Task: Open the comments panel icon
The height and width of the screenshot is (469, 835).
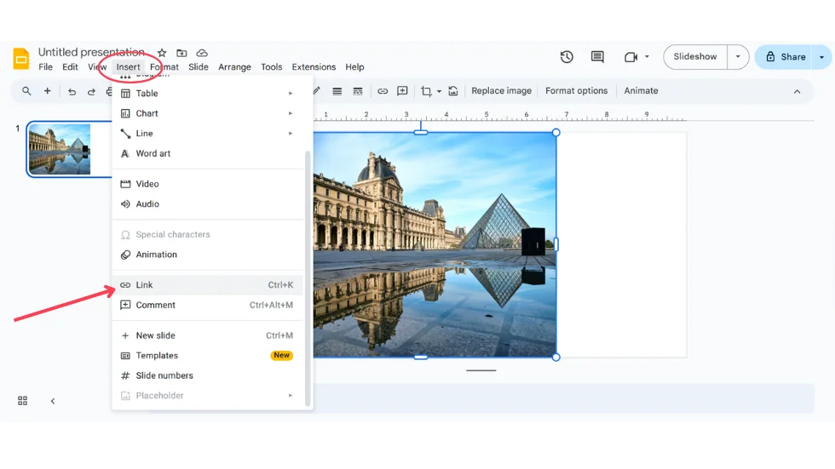Action: (597, 57)
